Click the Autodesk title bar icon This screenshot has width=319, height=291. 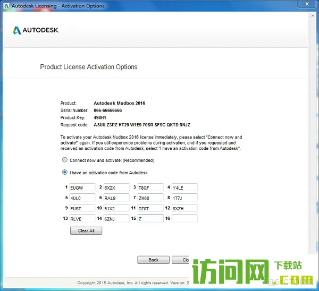(x=6, y=6)
